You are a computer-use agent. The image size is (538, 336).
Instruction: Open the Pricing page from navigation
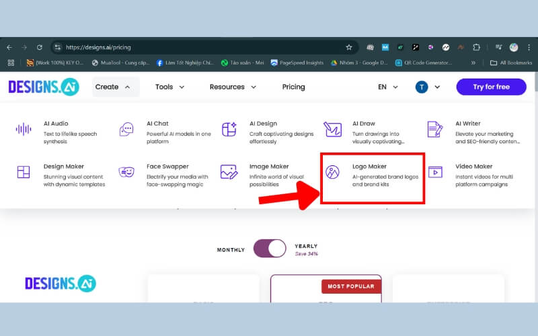click(x=293, y=87)
